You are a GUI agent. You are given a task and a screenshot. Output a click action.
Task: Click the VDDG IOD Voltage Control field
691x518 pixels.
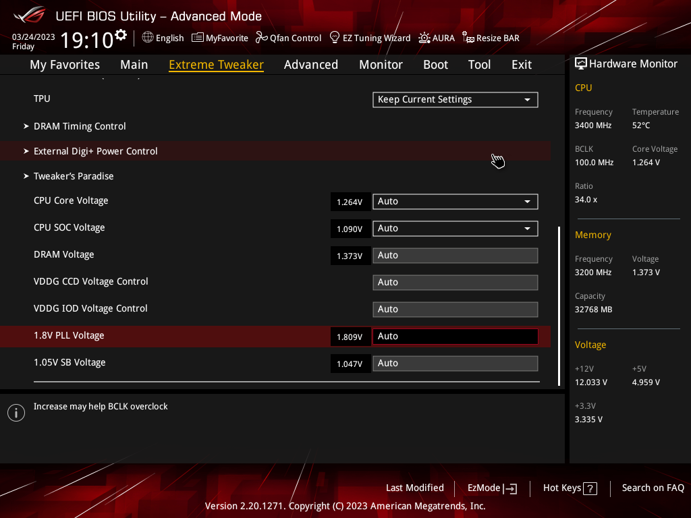pos(455,309)
